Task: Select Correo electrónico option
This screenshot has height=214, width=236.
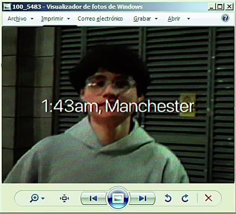Action: coord(100,19)
